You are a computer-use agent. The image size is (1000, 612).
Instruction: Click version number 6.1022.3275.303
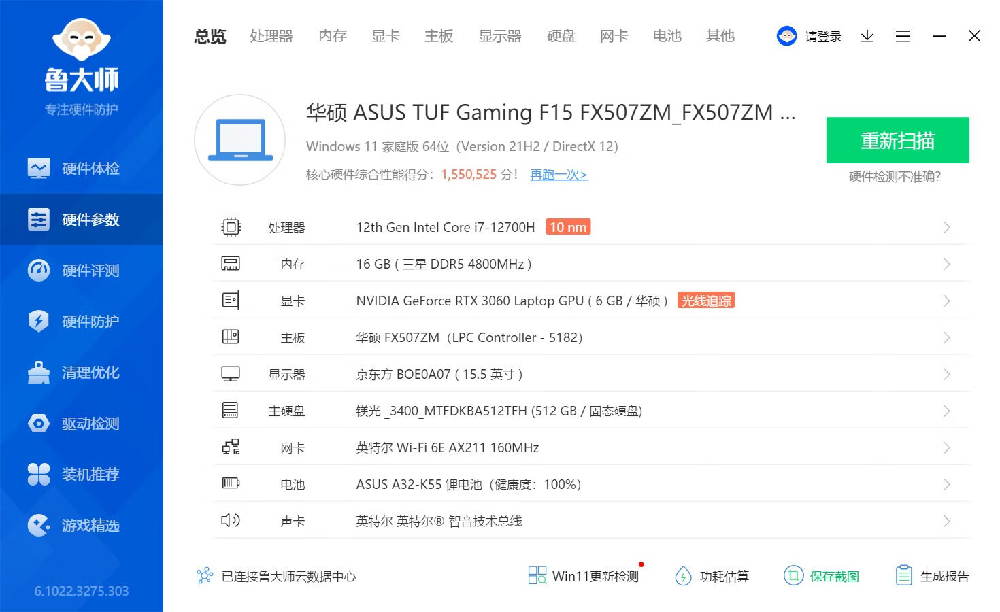[82, 591]
